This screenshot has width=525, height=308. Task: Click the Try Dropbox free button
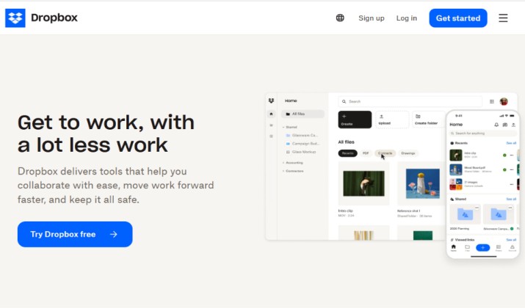pyautogui.click(x=75, y=234)
